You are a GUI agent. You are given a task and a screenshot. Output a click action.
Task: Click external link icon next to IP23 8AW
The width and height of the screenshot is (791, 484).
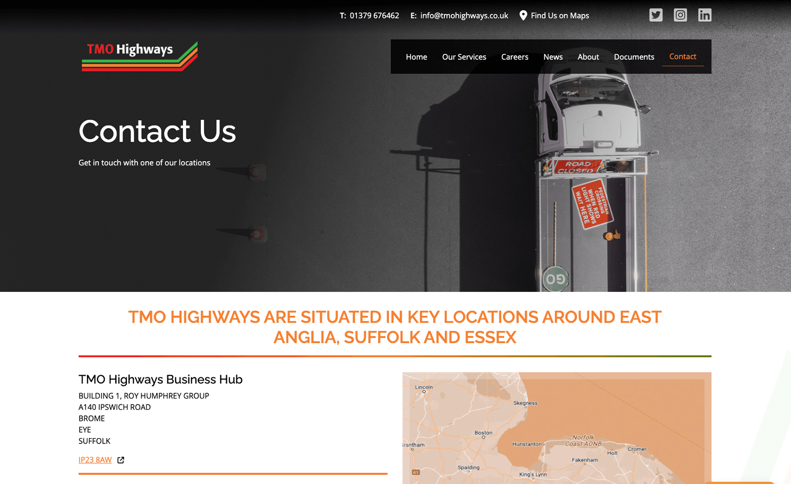click(121, 460)
